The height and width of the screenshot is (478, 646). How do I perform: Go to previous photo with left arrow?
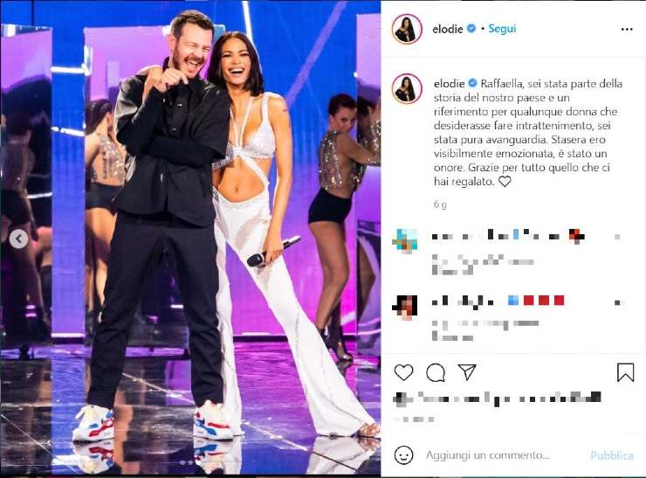[18, 239]
